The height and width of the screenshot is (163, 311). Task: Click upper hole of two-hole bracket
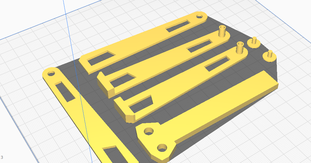(x=149, y=131)
